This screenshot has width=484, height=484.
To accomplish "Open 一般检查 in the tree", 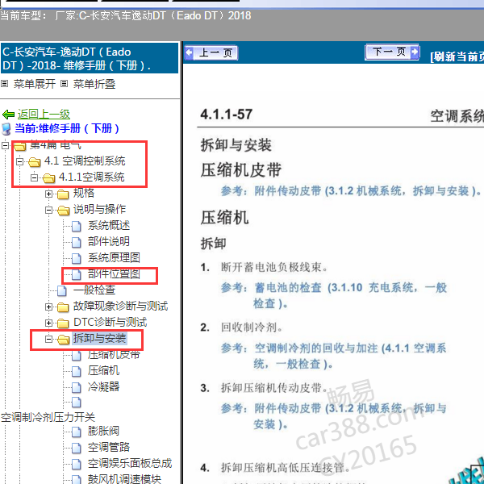I will pos(94,290).
